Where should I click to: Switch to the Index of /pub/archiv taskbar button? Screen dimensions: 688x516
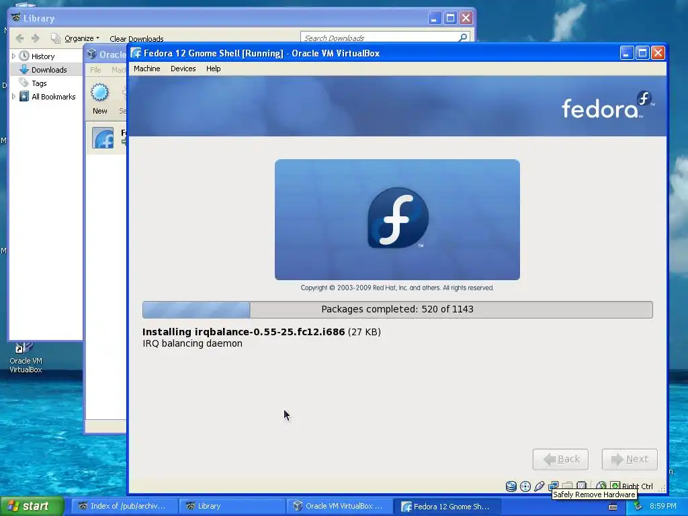[x=124, y=506]
